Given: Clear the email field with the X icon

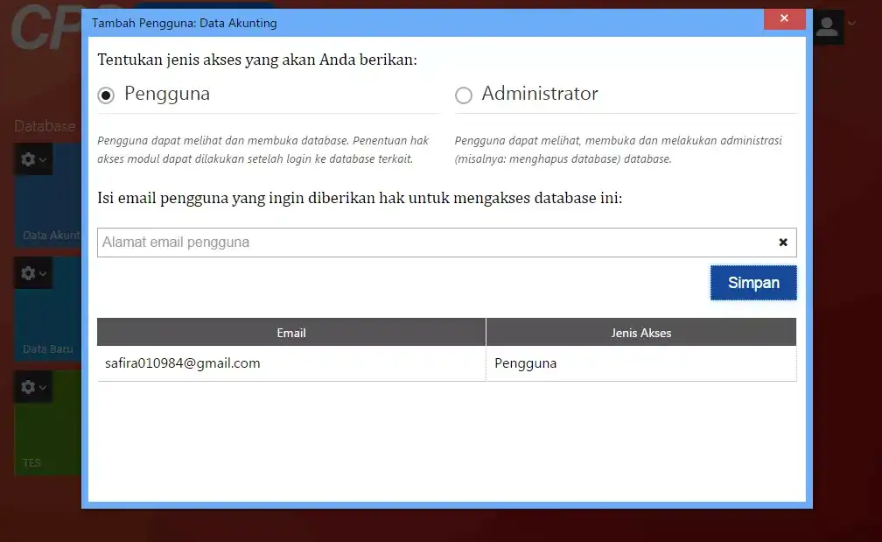Looking at the screenshot, I should coord(783,243).
